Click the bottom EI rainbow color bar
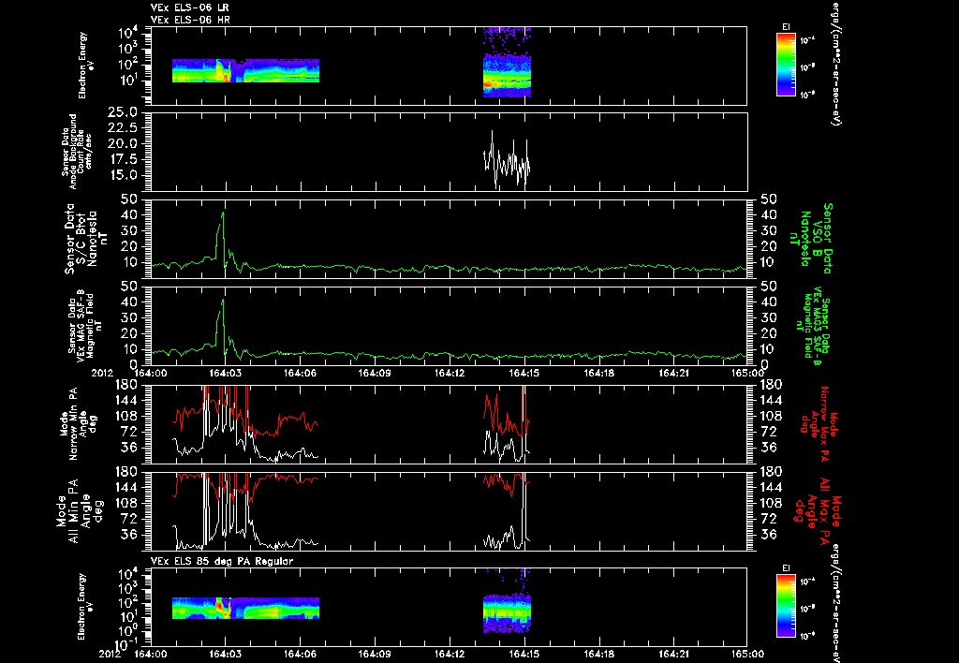The width and height of the screenshot is (959, 663). coord(786,606)
